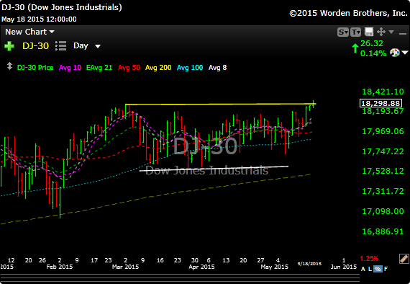Switch to the A arithmetic scale option
The width and height of the screenshot is (410, 284).
(x=363, y=269)
